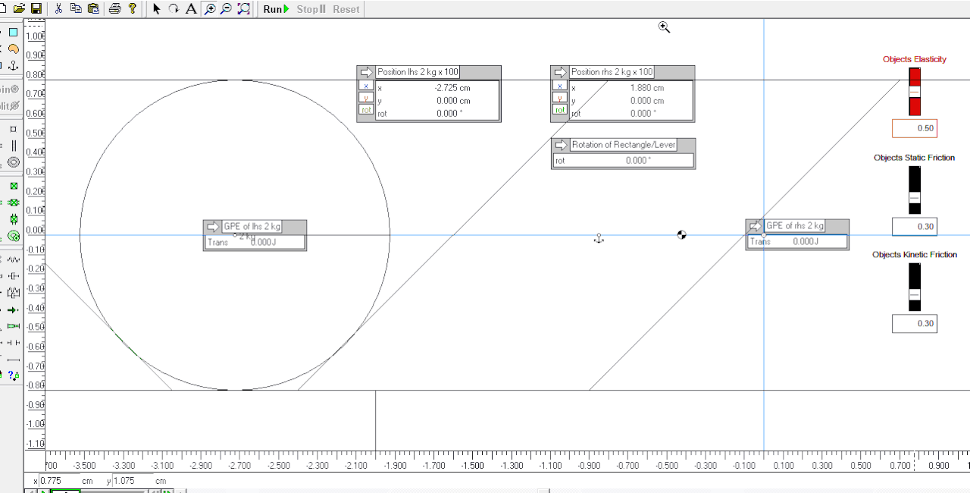
Task: Click arrow button on GPE of rhs meter
Action: click(x=756, y=226)
